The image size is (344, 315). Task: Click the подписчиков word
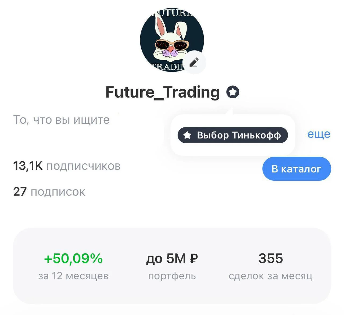(84, 166)
